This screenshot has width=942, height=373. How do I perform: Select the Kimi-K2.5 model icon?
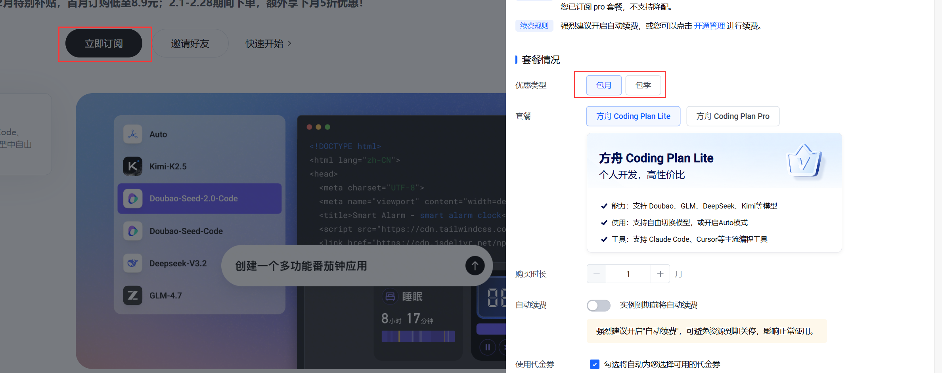133,166
